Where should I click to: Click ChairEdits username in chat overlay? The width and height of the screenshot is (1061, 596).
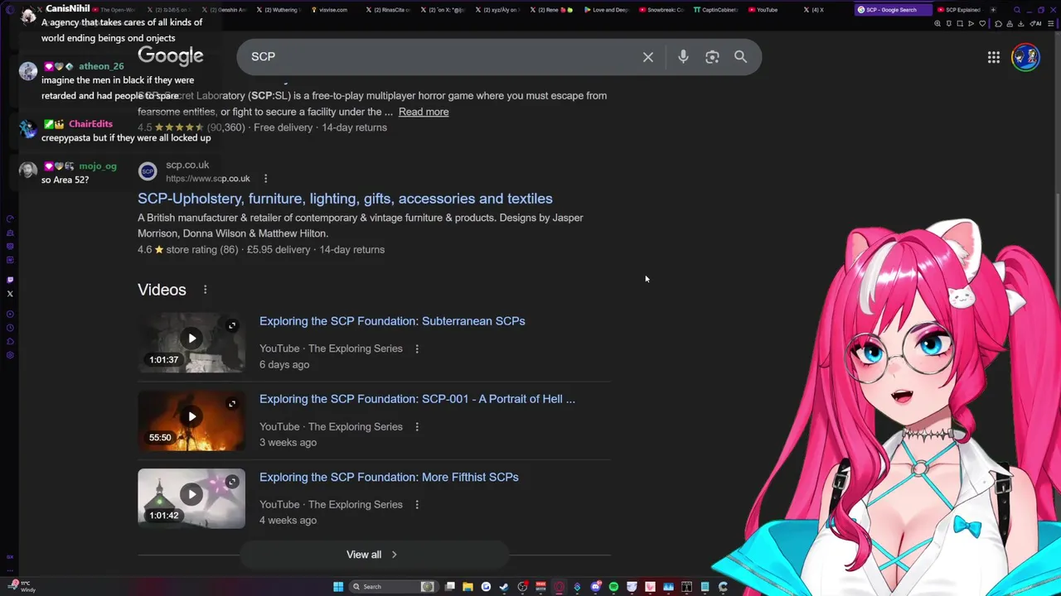90,124
